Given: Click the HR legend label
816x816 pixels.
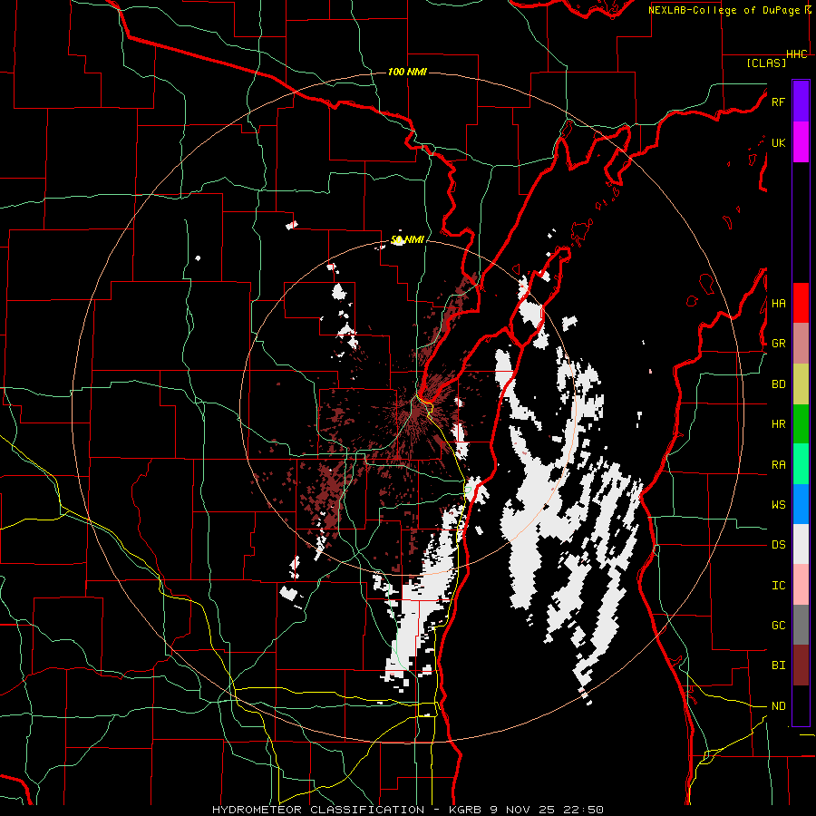Looking at the screenshot, I should pyautogui.click(x=778, y=424).
